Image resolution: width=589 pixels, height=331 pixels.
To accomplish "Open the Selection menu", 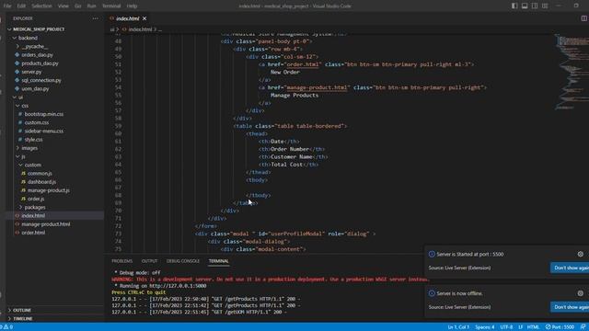I will [x=41, y=6].
